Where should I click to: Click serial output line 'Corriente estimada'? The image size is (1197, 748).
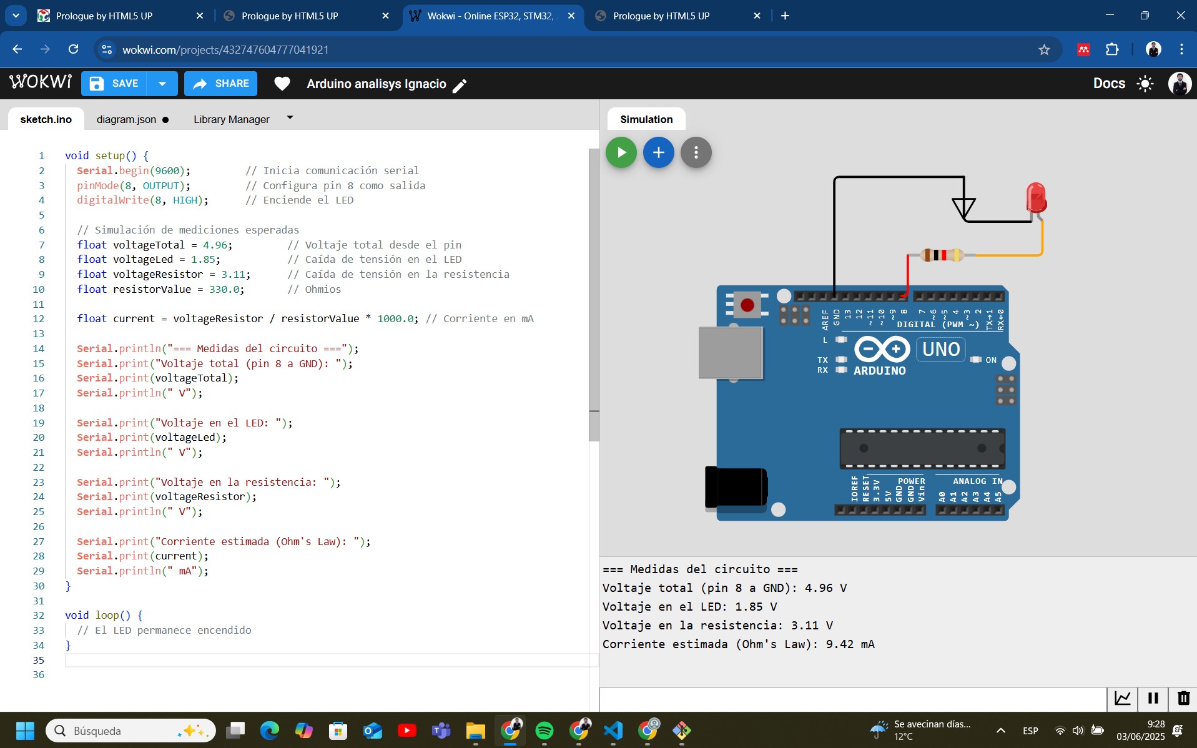(738, 644)
